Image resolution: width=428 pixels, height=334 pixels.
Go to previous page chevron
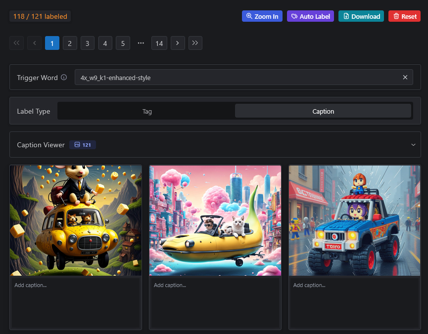click(34, 43)
